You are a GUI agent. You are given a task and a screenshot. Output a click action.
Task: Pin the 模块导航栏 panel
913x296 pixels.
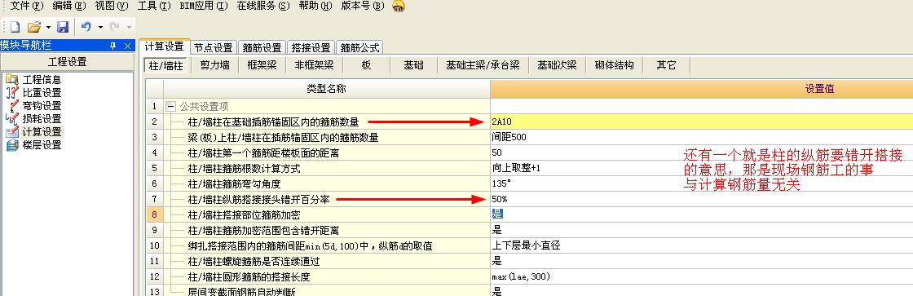point(113,46)
